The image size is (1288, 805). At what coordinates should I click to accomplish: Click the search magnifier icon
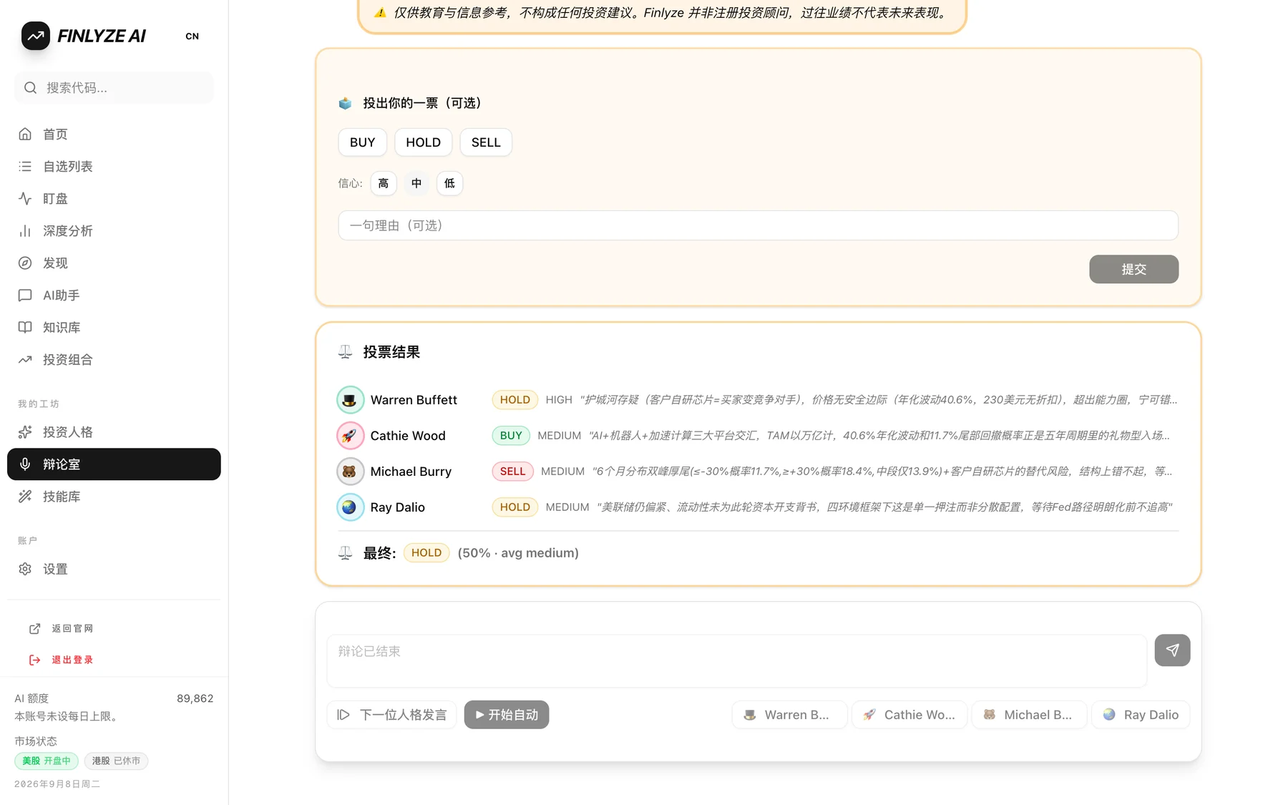[30, 87]
